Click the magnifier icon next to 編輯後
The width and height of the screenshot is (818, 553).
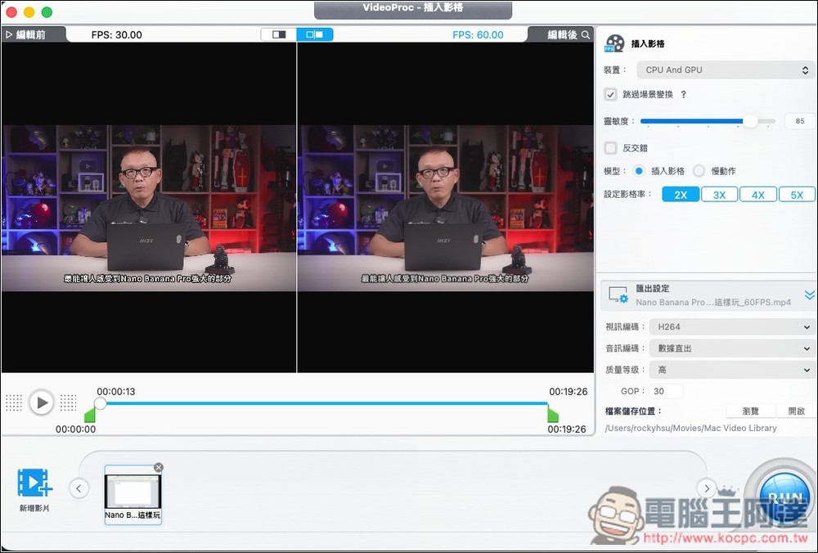587,34
